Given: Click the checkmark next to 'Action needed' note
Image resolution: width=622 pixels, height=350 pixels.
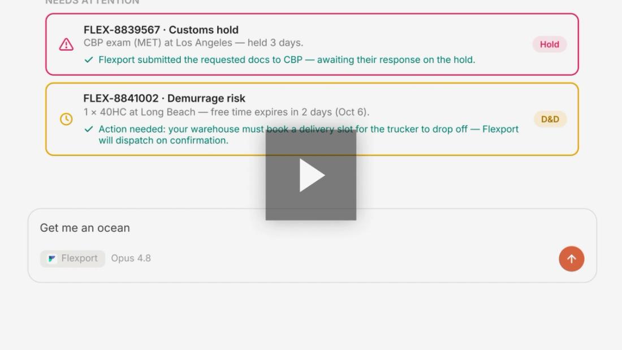Looking at the screenshot, I should tap(89, 129).
